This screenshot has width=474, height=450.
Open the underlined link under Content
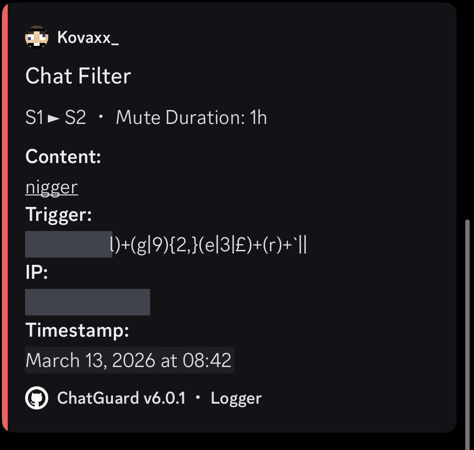52,187
